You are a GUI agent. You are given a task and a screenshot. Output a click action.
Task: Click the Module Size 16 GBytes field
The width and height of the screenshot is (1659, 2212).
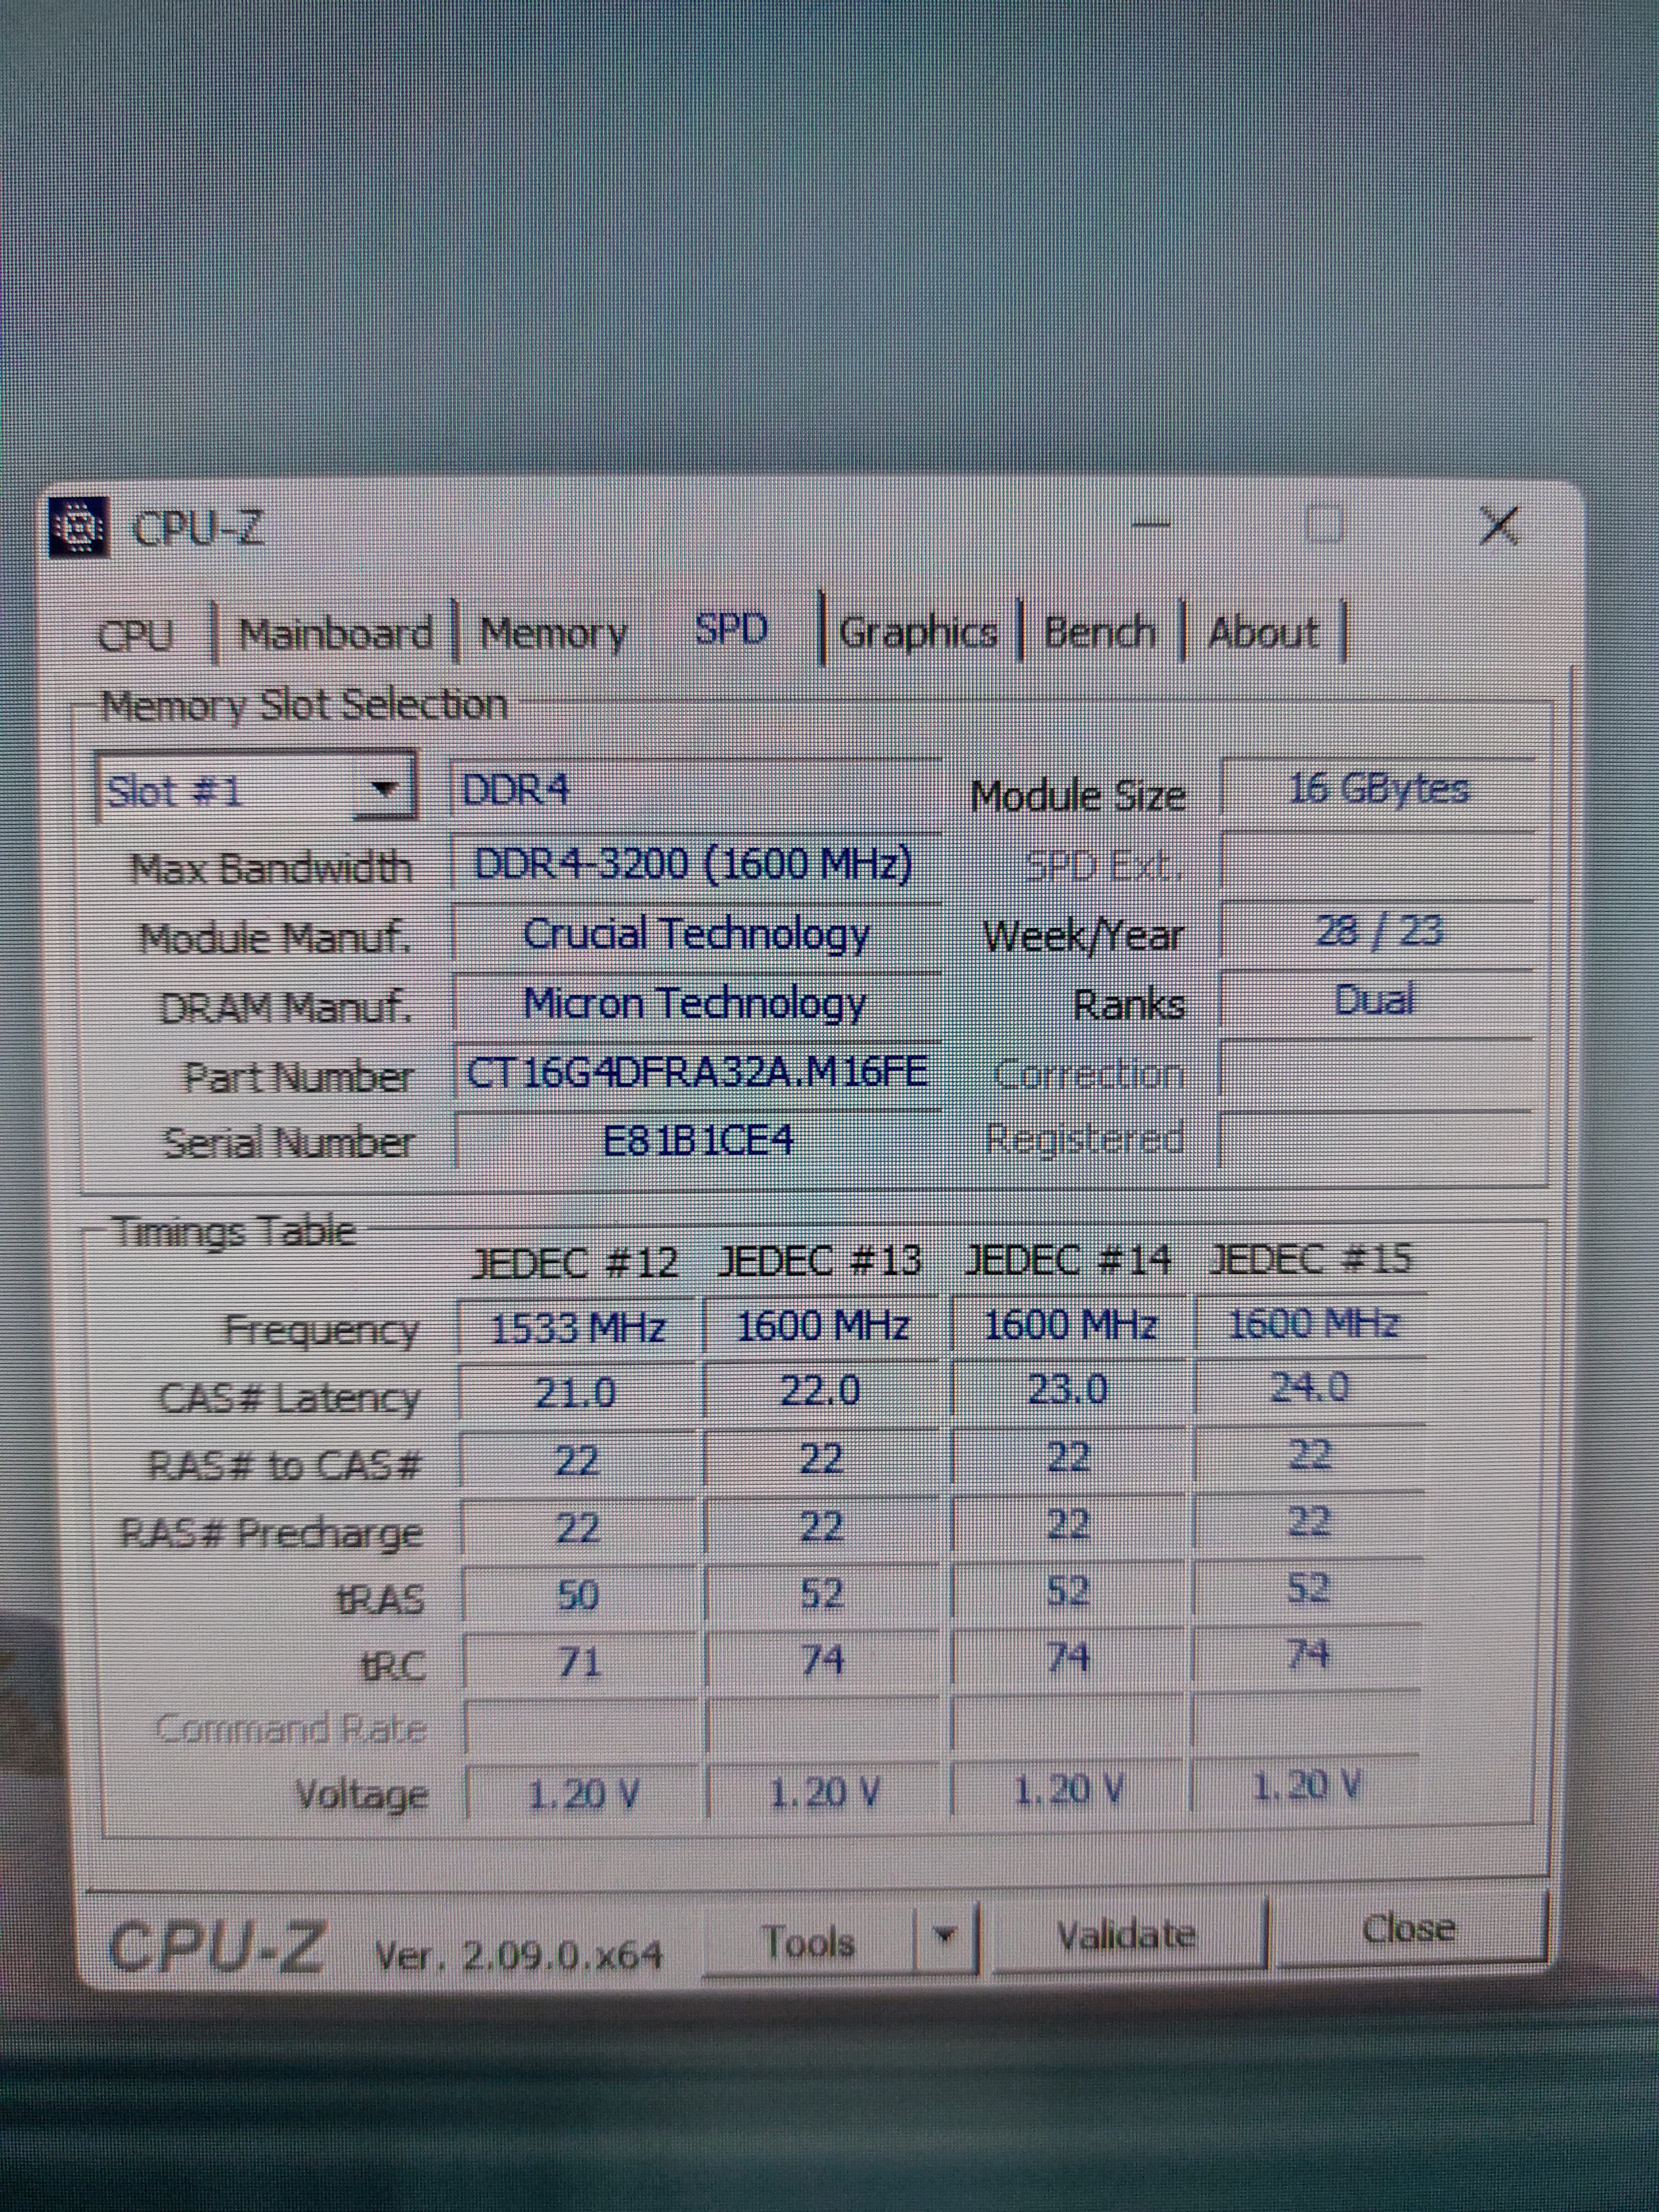(x=1377, y=789)
